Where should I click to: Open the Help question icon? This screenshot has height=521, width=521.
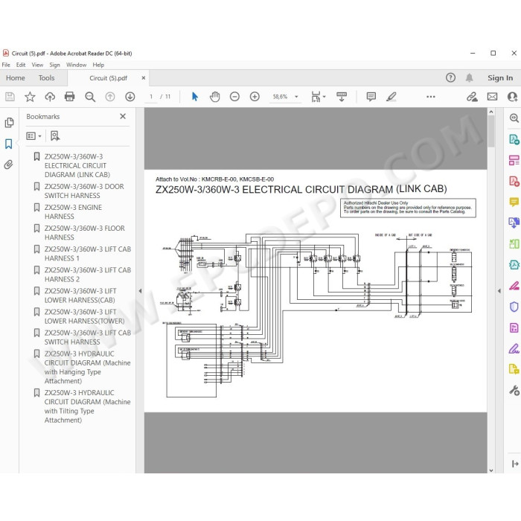pyautogui.click(x=450, y=77)
